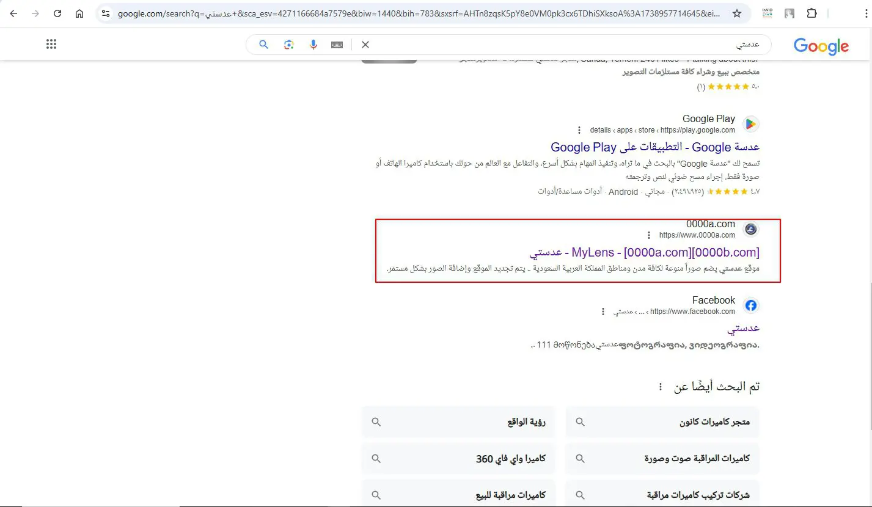Open the Google Play Google Lens result title

[655, 147]
